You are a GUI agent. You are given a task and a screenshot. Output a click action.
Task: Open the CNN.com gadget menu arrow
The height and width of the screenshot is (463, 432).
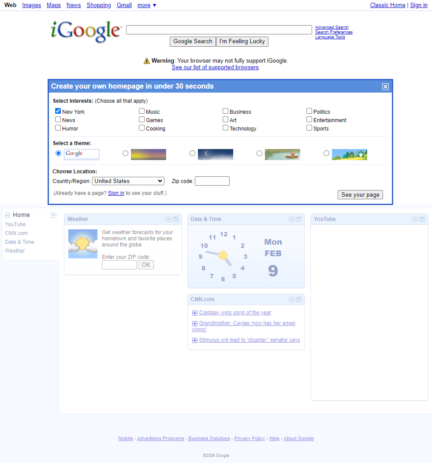[x=291, y=299]
